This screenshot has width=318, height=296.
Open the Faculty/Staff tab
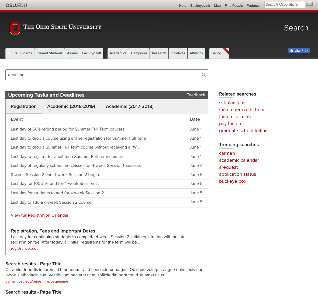[x=92, y=53]
